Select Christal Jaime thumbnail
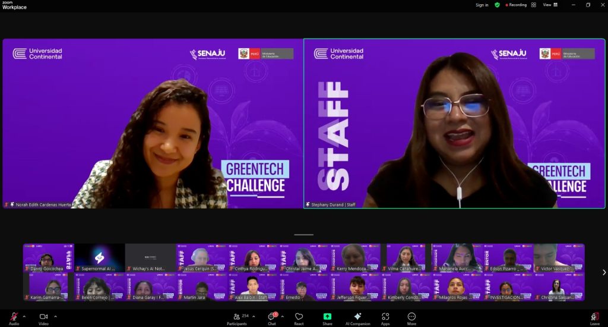Viewport: 608px width, 327px height. (304, 257)
